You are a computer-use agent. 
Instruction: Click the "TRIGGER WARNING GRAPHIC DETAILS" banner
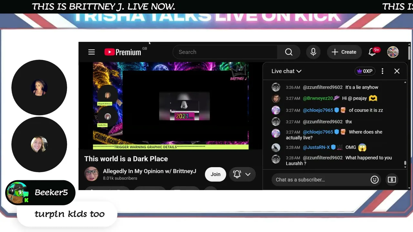[171, 147]
